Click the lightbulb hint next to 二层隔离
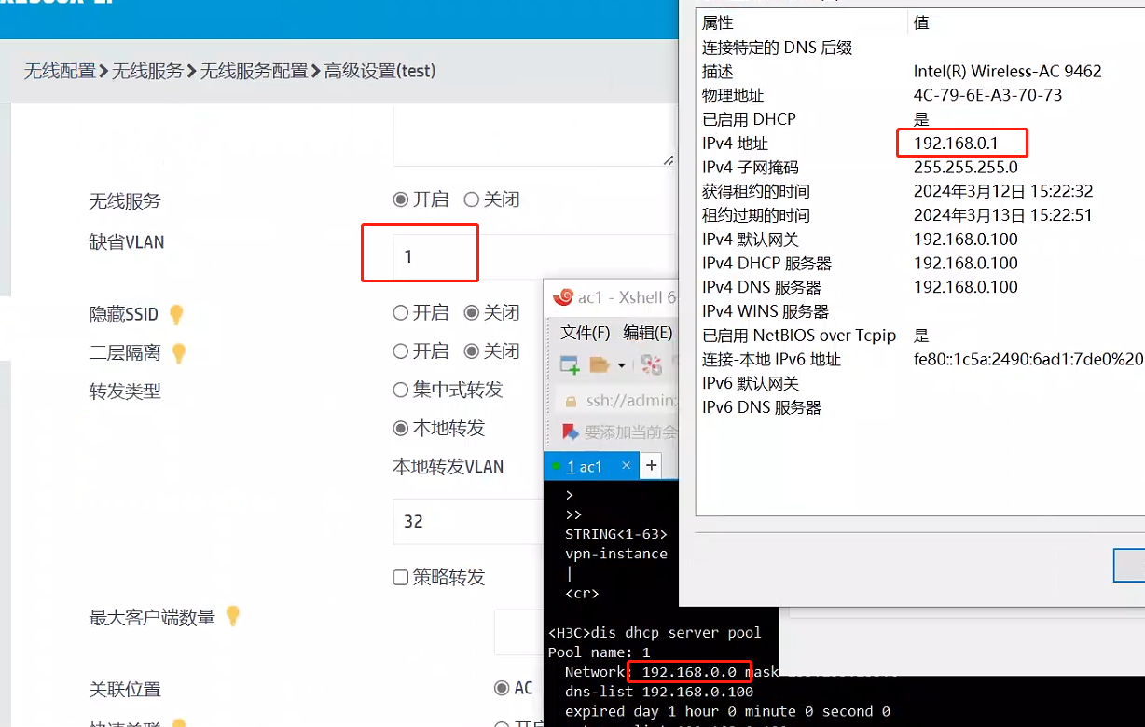This screenshot has width=1145, height=727. click(x=179, y=353)
